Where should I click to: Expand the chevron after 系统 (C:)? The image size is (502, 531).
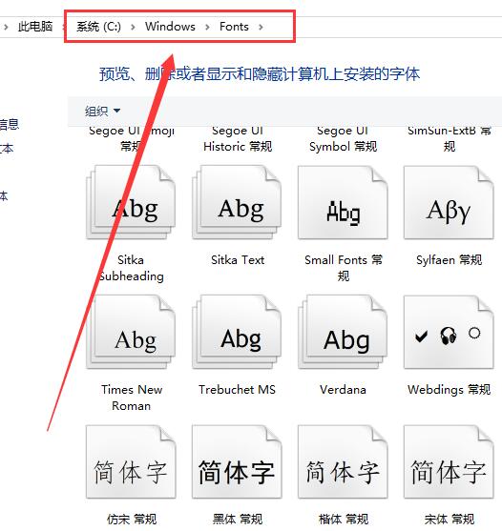(x=133, y=27)
